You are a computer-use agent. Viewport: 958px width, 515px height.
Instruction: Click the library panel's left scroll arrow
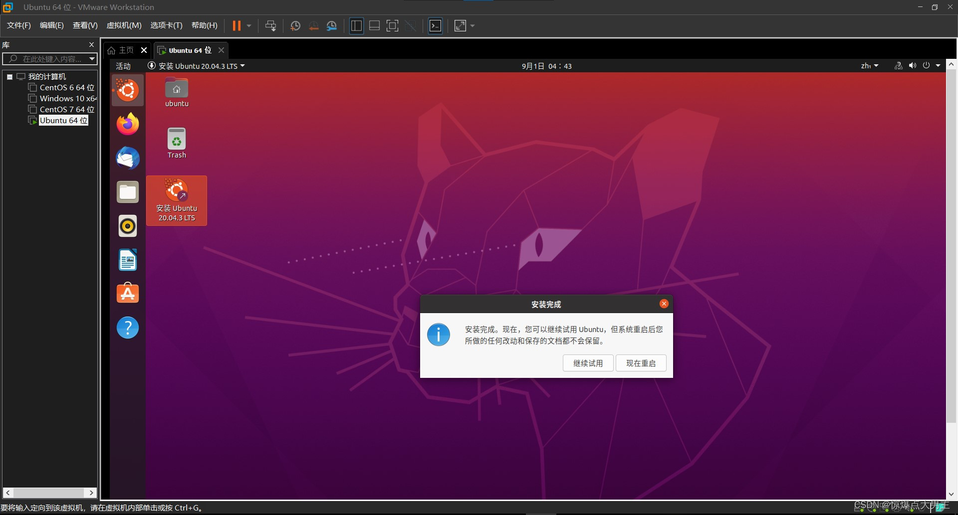point(7,493)
